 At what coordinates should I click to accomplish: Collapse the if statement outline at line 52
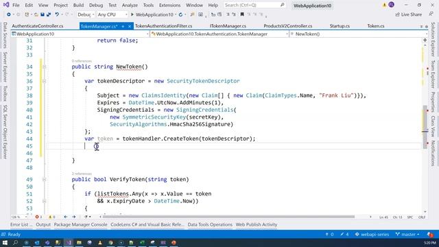click(44, 201)
